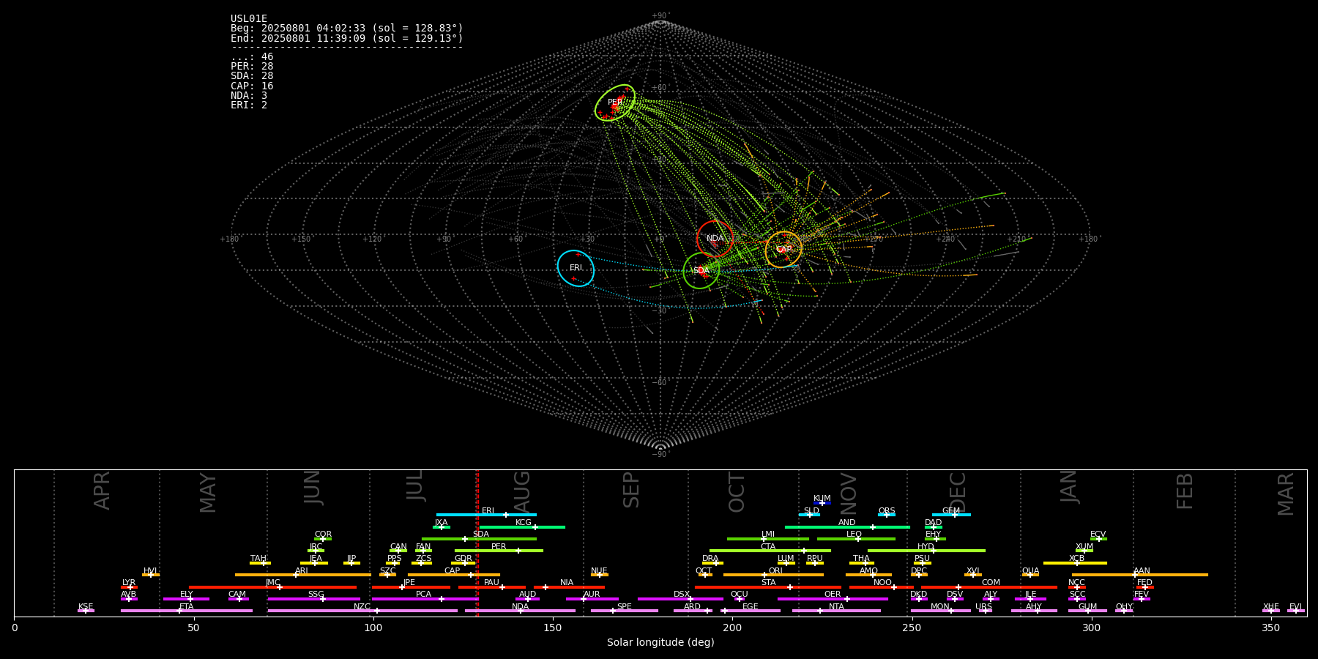This screenshot has height=659, width=1318.
Task: Select the GEM shower bar in timeline
Action: tap(951, 515)
